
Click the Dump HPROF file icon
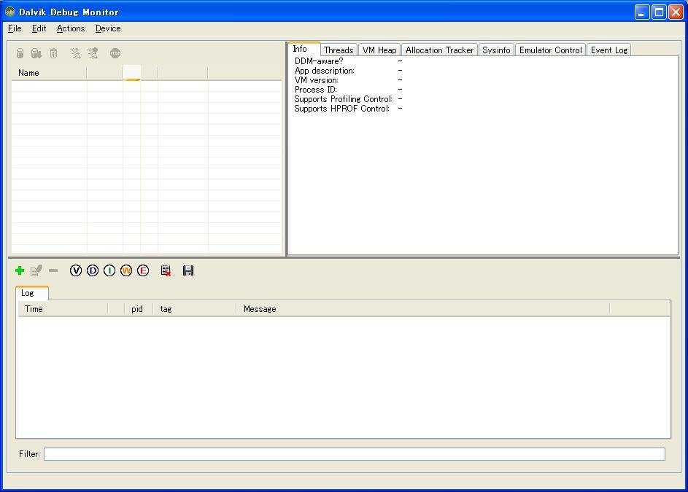click(x=36, y=53)
